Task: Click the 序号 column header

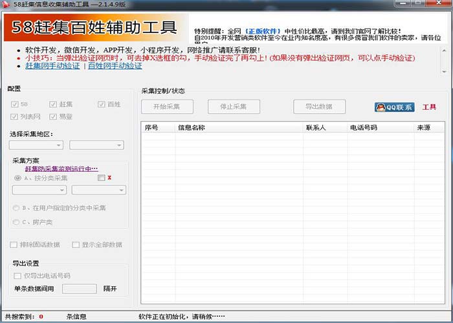Action: point(159,127)
